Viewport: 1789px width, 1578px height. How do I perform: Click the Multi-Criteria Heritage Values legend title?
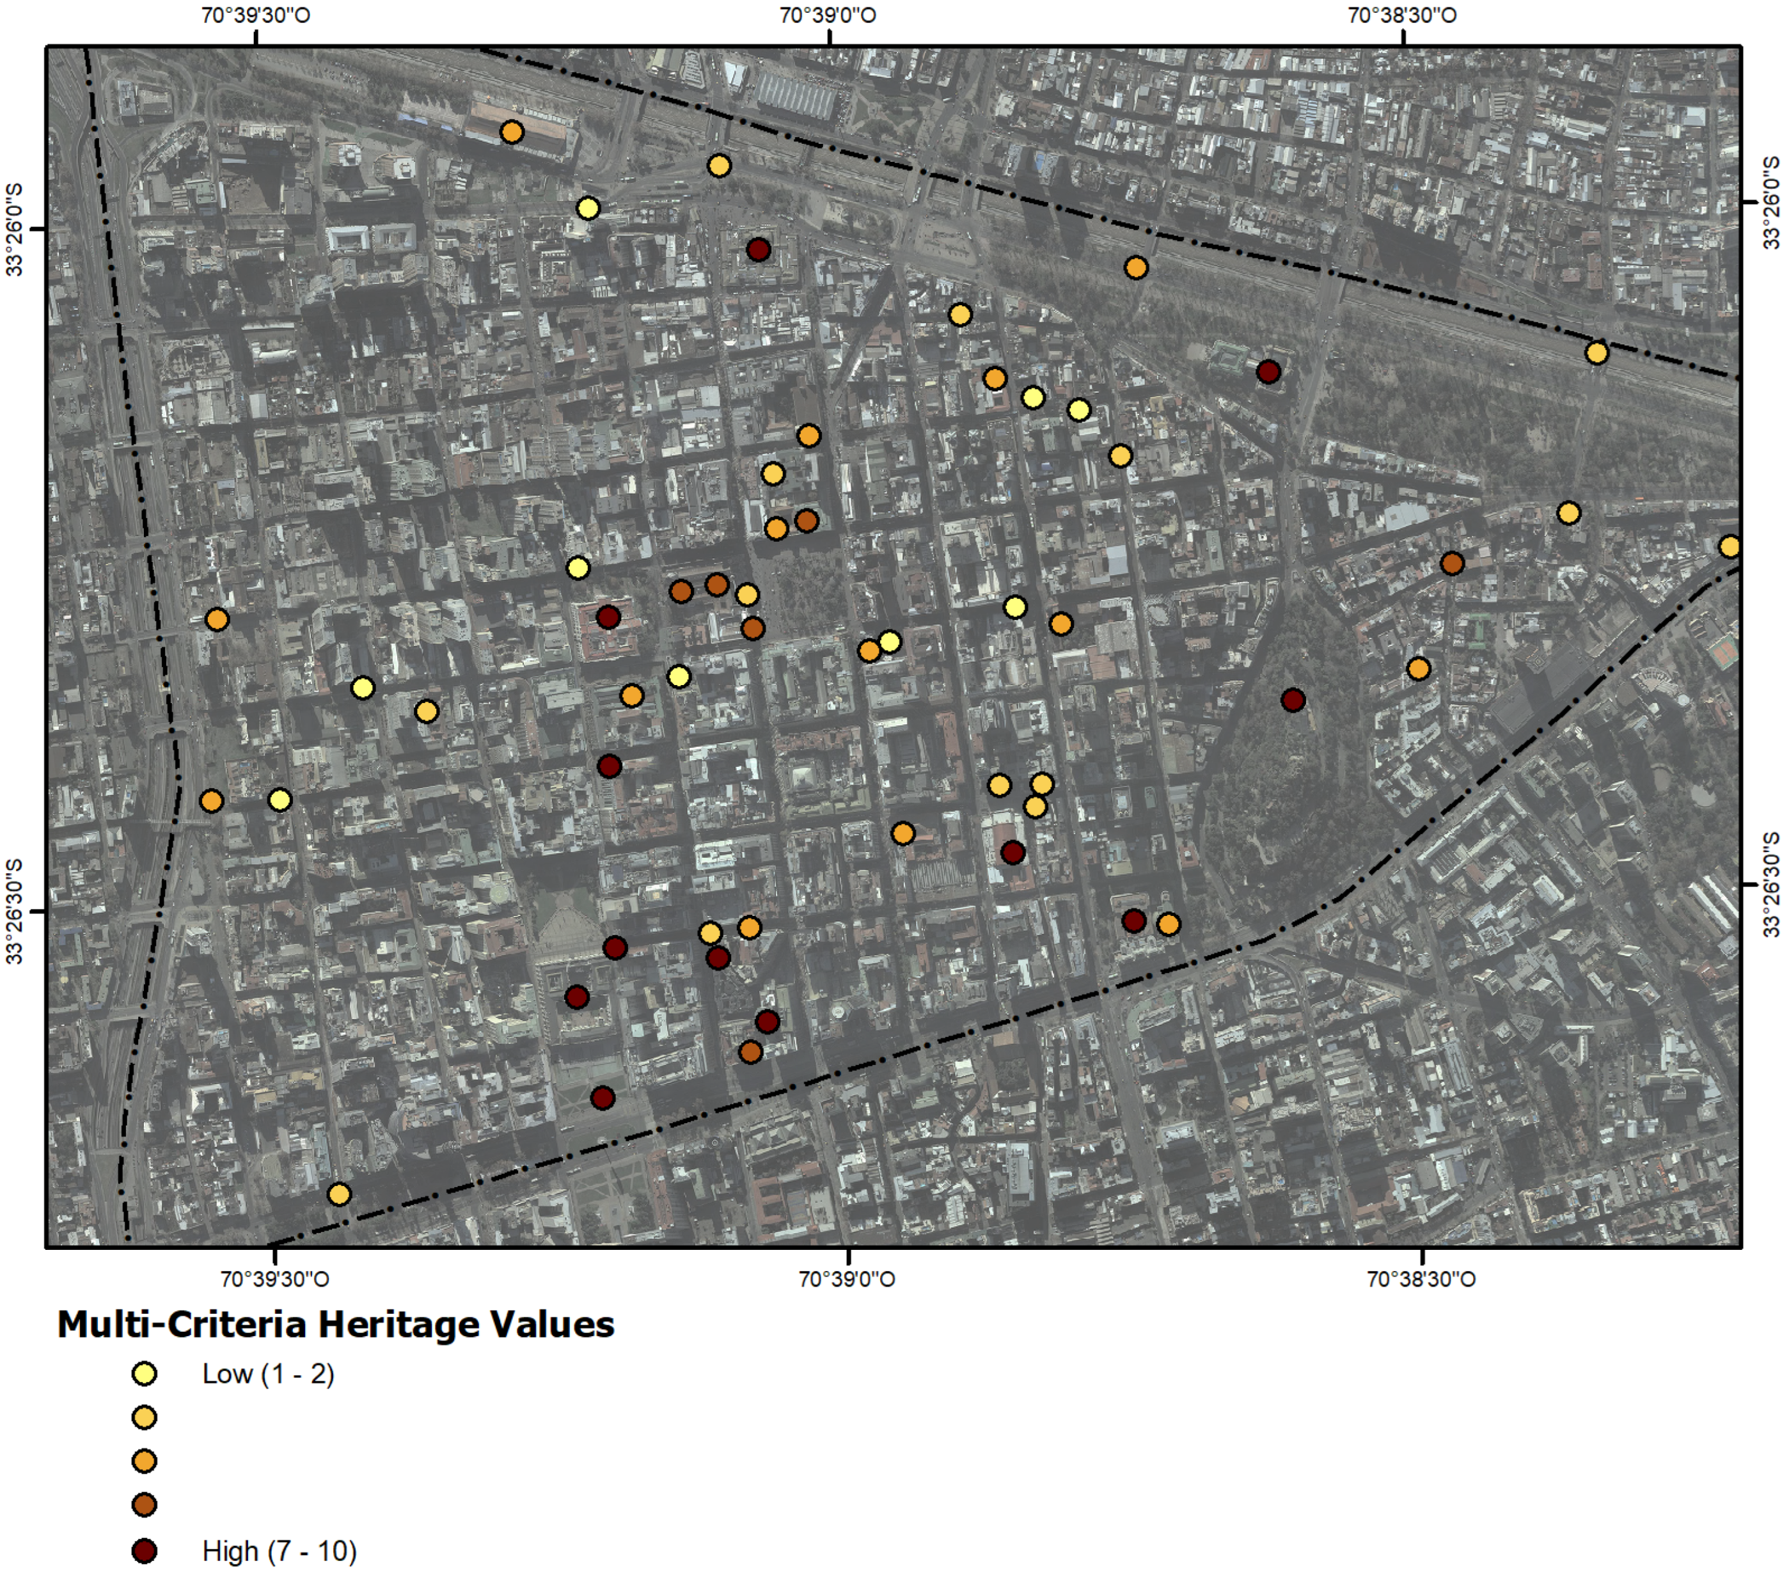click(x=335, y=1324)
